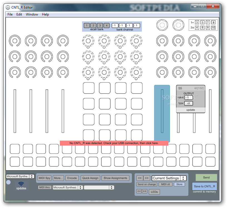
Task: Click the left hexagonal encoder at top right
Action: pos(162,25)
